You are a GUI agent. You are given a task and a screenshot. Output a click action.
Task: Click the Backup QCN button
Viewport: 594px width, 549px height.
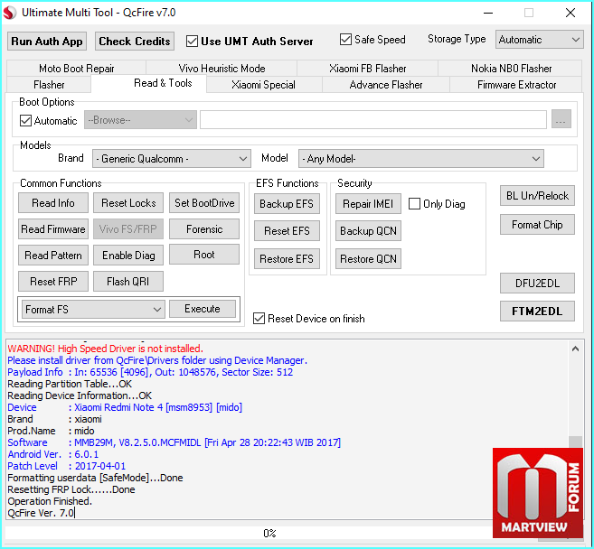click(368, 231)
